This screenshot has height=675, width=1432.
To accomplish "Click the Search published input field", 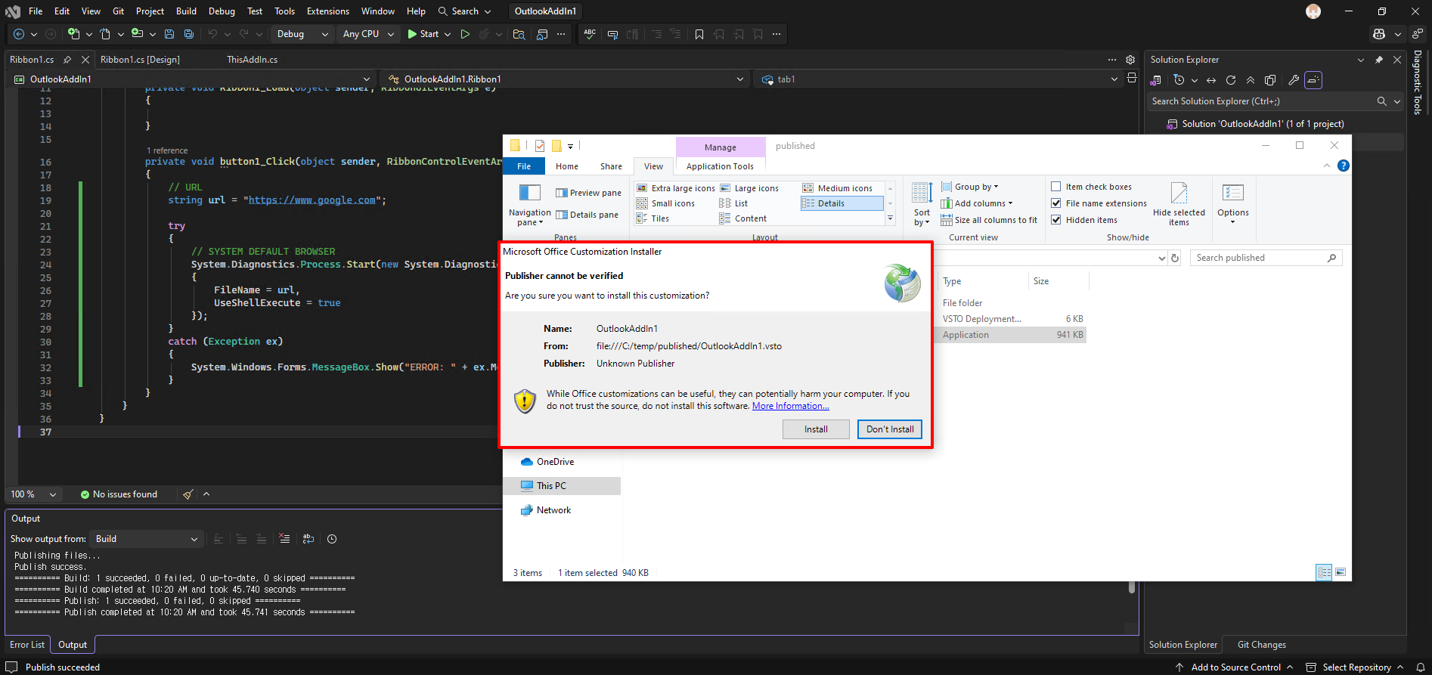I will [x=1266, y=258].
